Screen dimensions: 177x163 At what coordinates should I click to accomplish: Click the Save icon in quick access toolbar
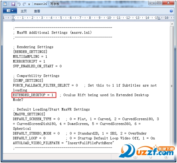click(13, 4)
